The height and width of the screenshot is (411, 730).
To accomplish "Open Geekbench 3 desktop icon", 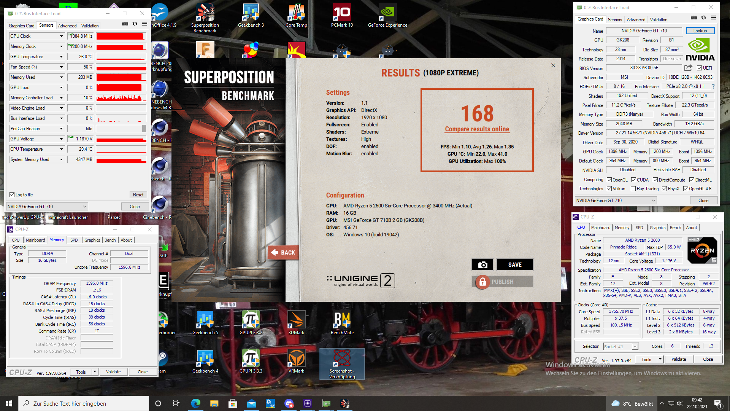I will pos(251,16).
